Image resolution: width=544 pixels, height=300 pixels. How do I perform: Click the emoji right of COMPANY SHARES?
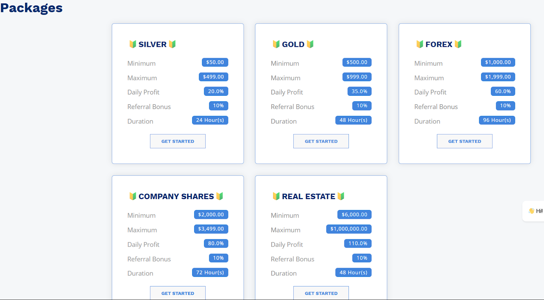(220, 196)
